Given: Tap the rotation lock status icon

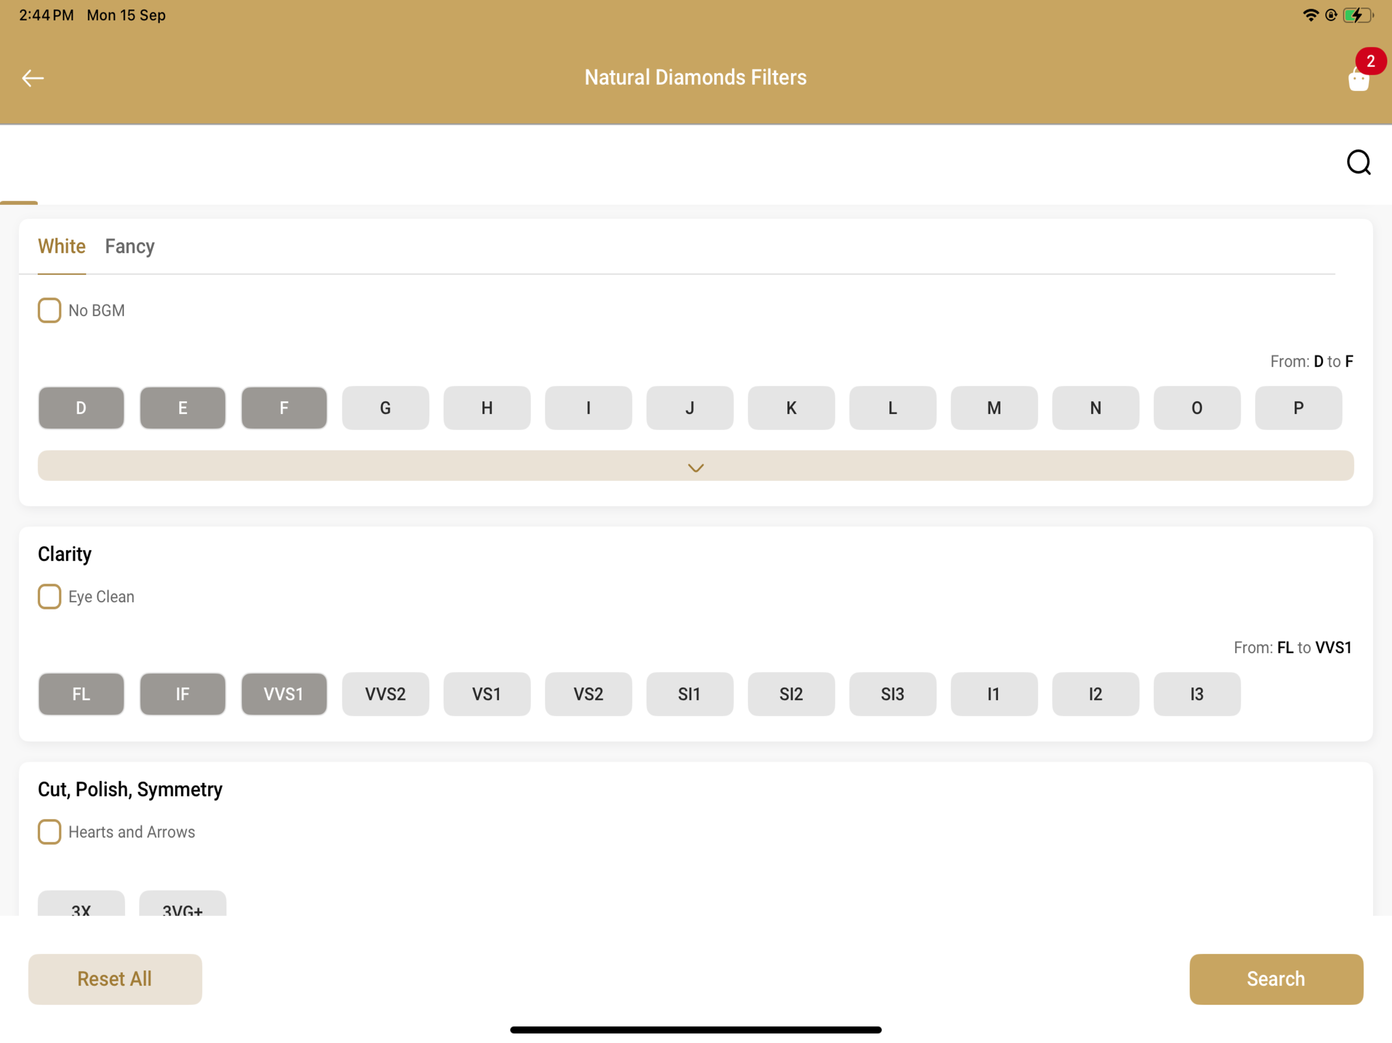Looking at the screenshot, I should click(1331, 15).
